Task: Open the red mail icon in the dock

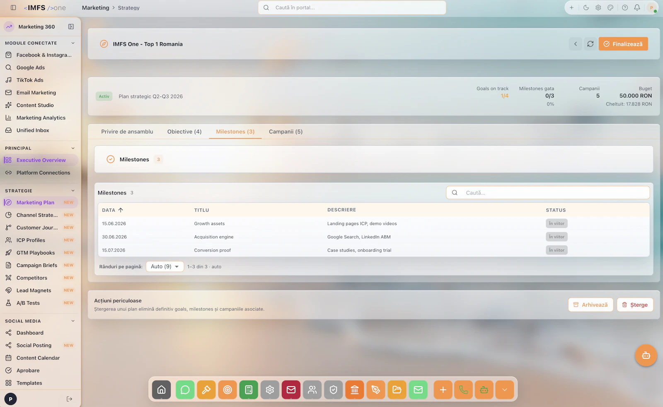Action: [x=291, y=390]
